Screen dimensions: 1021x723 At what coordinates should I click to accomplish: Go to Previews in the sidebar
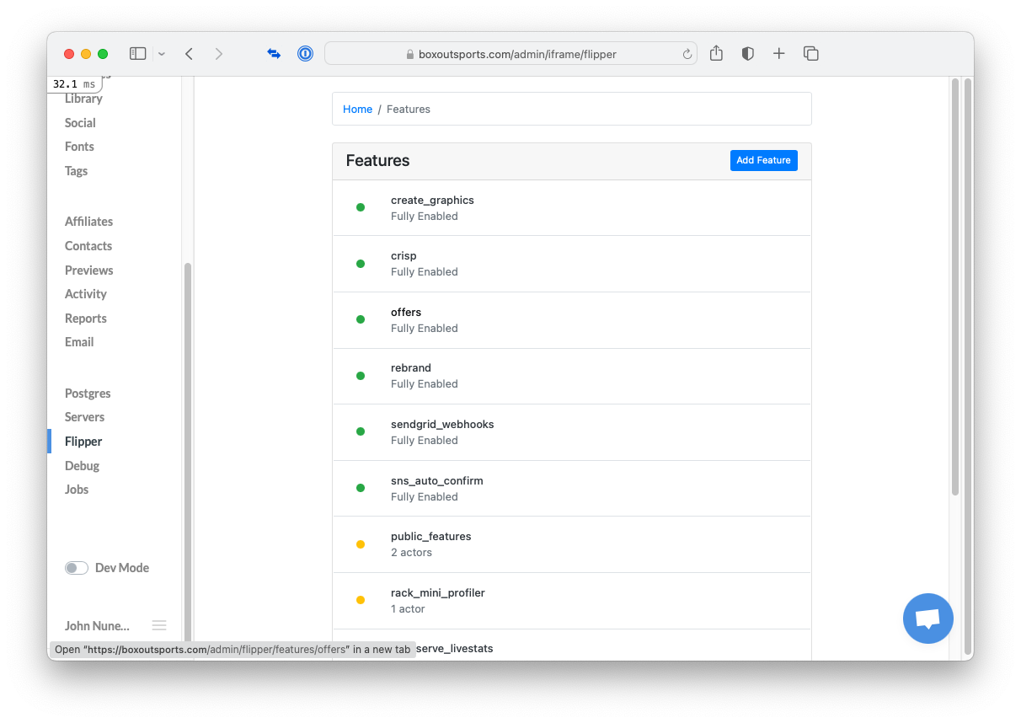88,270
